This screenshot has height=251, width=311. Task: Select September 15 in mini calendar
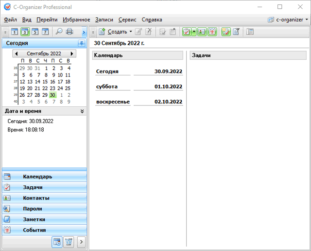coord(45,82)
